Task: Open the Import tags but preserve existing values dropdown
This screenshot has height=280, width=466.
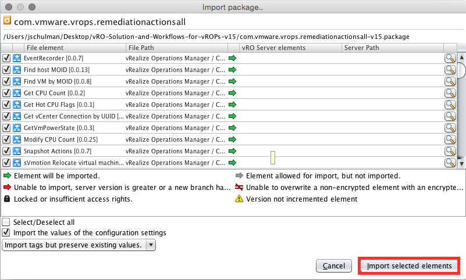Action: click(x=79, y=245)
